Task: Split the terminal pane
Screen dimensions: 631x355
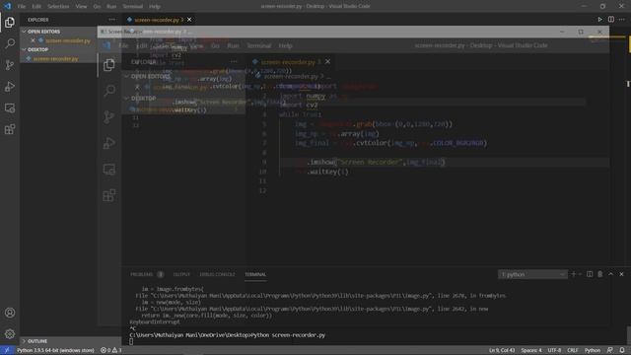Action: point(590,274)
